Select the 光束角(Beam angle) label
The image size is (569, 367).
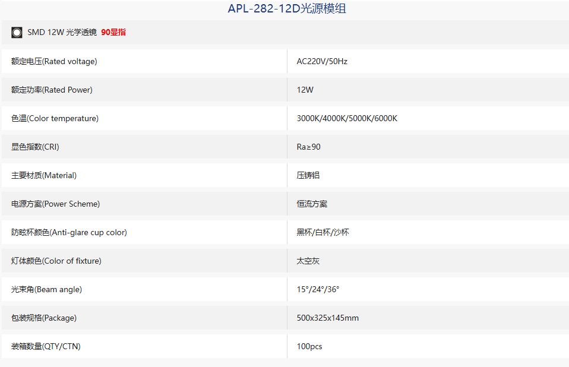[46, 289]
